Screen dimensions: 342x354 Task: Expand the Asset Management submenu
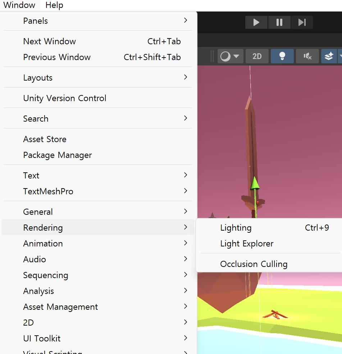(x=98, y=307)
